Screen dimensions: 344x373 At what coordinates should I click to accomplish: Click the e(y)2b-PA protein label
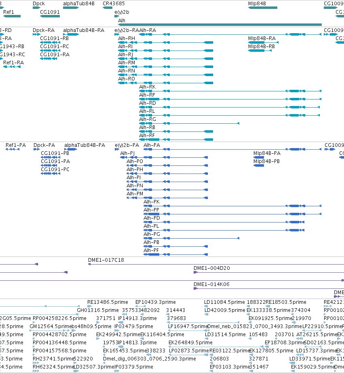(127, 145)
